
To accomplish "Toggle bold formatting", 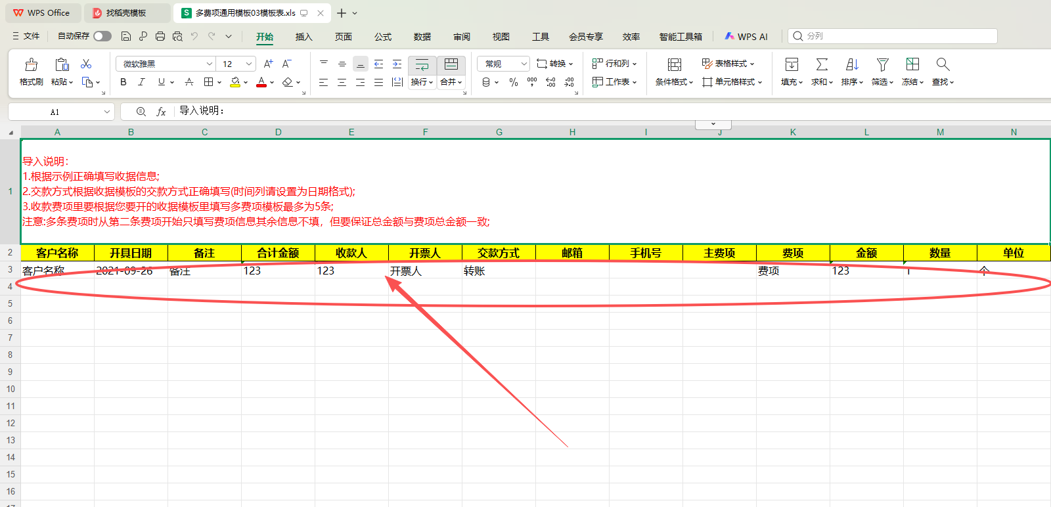I will tap(123, 82).
